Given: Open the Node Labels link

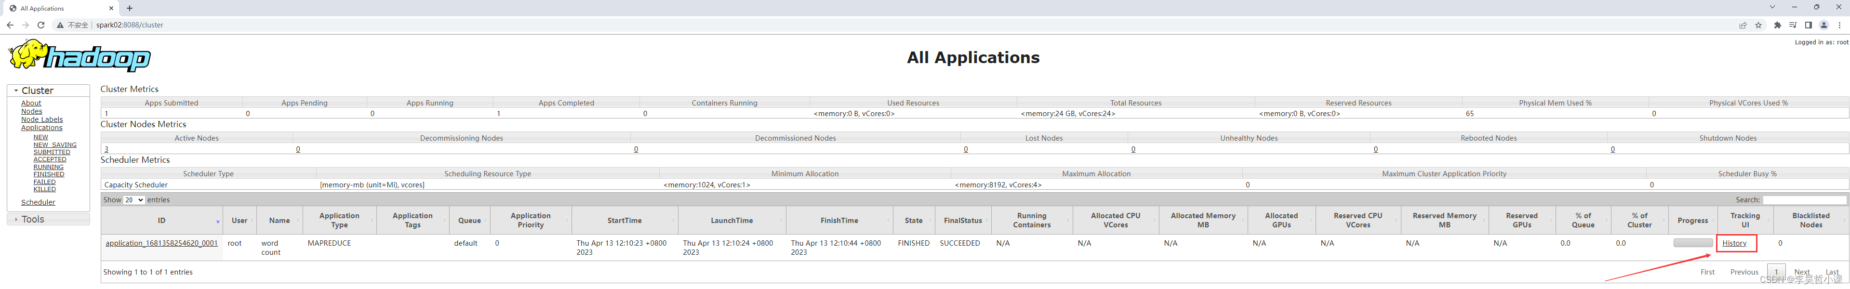Looking at the screenshot, I should pyautogui.click(x=41, y=120).
